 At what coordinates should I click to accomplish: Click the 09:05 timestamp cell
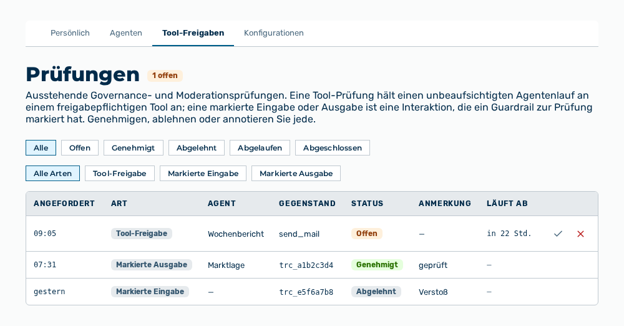[x=45, y=234]
